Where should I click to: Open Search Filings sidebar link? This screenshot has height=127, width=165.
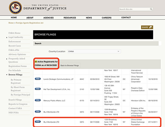pos(15,100)
